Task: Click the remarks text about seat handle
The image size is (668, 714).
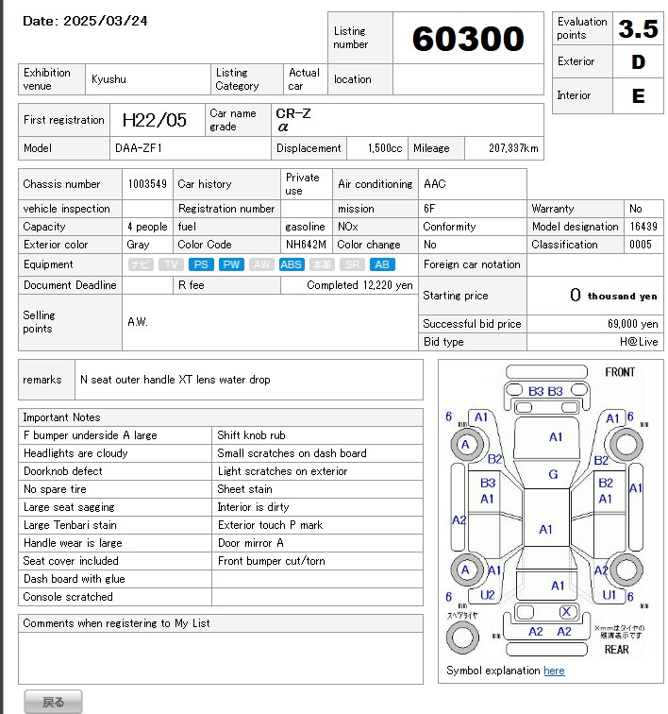Action: point(175,380)
